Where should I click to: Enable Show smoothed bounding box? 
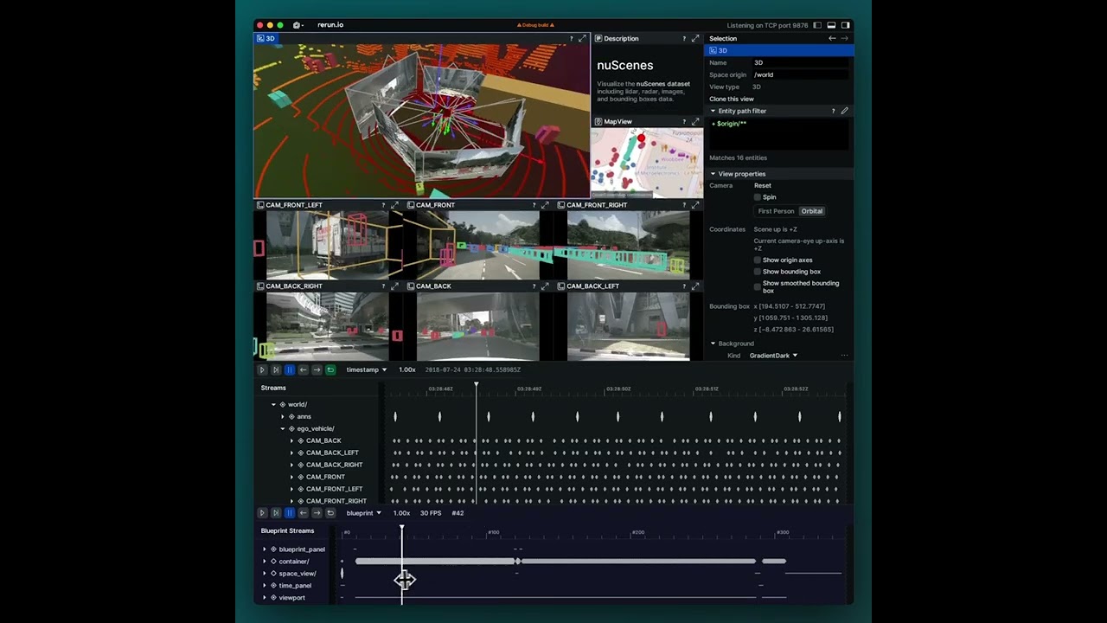tap(758, 286)
